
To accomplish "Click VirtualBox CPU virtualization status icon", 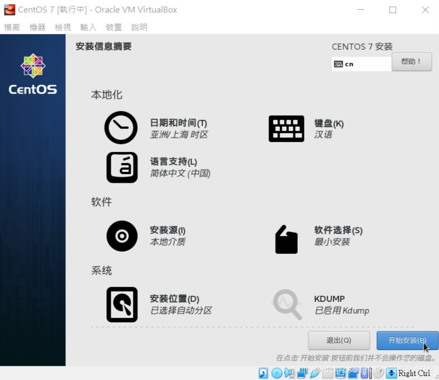I will [364, 373].
